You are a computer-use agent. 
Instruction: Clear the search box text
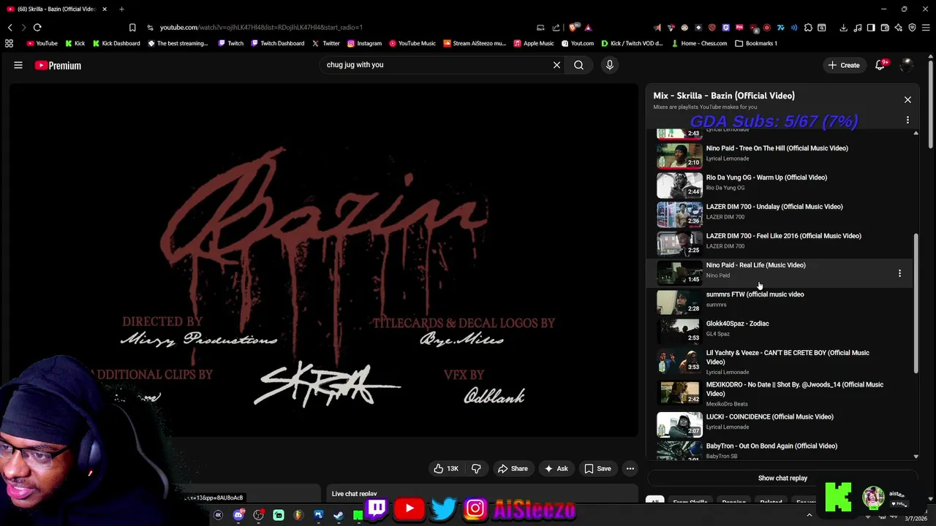pos(556,65)
